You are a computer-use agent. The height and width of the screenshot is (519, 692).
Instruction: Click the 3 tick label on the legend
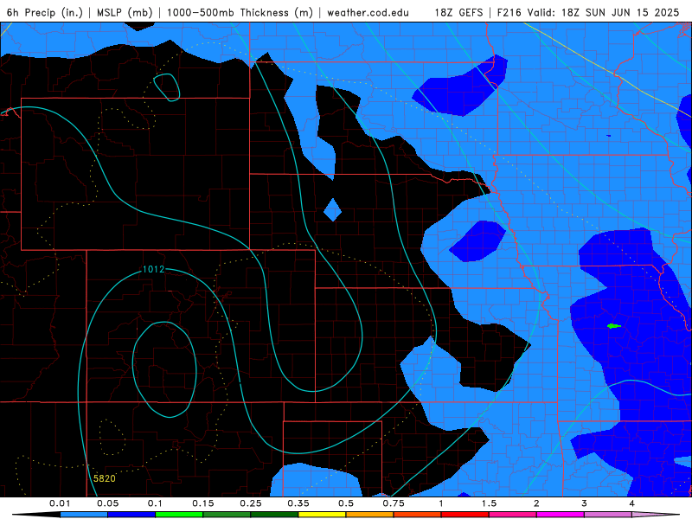585,503
